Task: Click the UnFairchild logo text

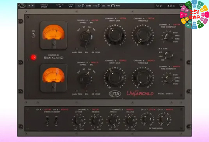Action: point(140,93)
